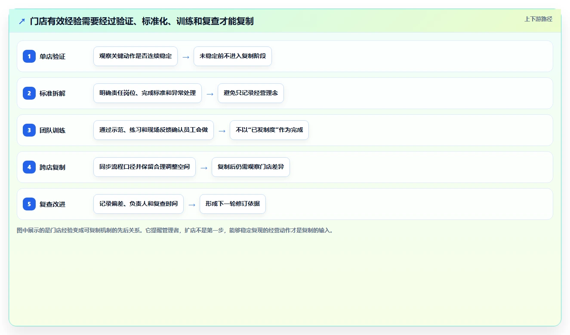Select step number badge 5
The height and width of the screenshot is (335, 570).
coord(29,204)
